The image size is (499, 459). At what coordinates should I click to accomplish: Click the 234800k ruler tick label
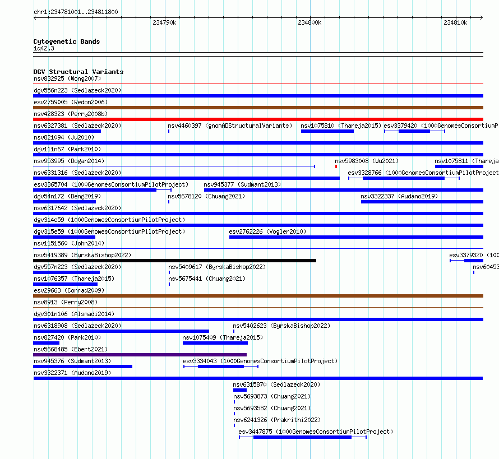pos(309,22)
